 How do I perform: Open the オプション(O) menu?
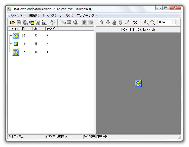tap(87, 15)
